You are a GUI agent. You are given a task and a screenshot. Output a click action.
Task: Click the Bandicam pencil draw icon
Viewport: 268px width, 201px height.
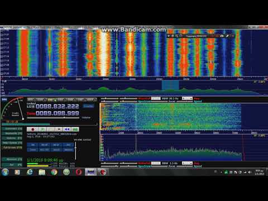click(x=227, y=36)
